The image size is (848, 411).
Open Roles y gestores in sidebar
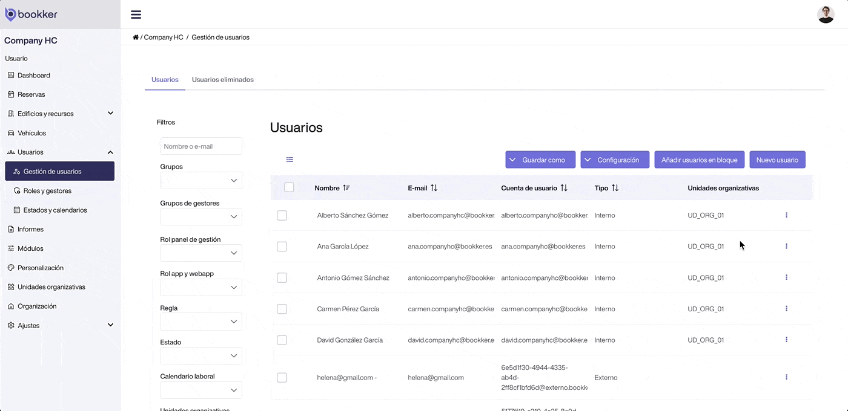(x=47, y=191)
